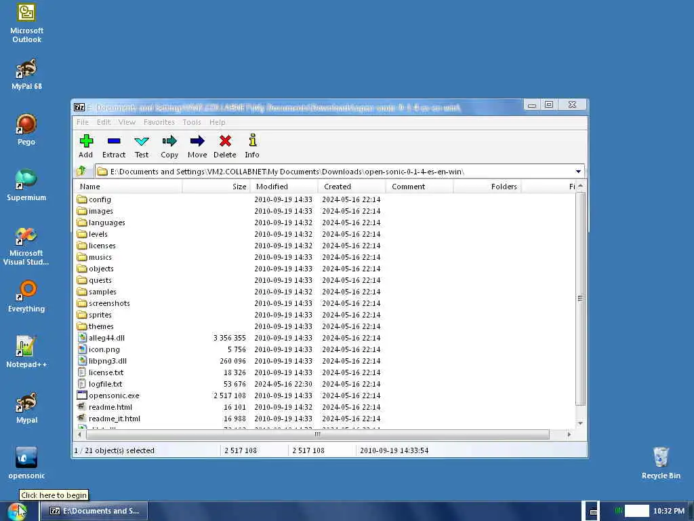Screen dimensions: 694x521
Task: Select the icon.png file row
Action: 325,349
